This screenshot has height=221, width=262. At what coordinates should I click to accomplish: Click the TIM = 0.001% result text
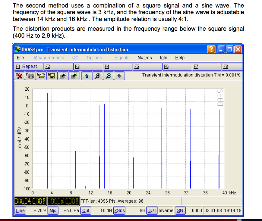191,75
